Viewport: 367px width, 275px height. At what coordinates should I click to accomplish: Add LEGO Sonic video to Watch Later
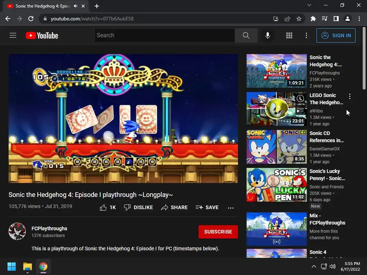300,98
